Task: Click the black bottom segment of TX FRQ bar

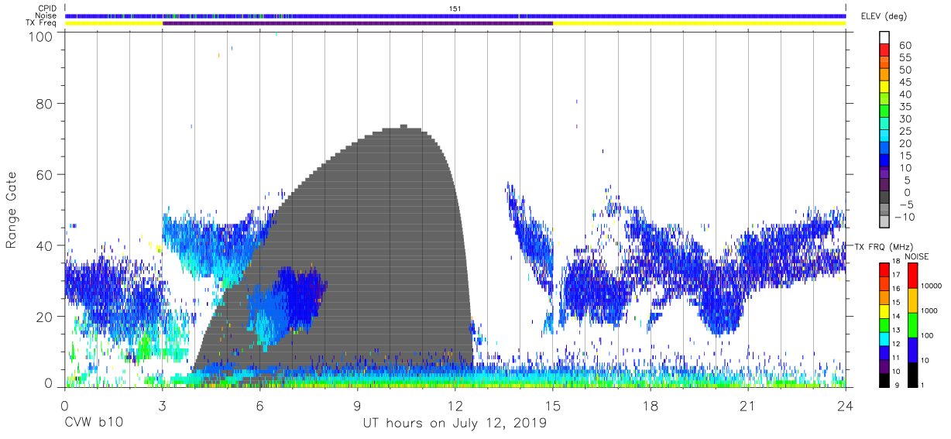Action: [x=884, y=379]
